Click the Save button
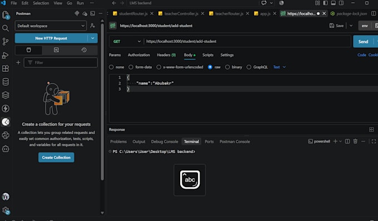This screenshot has width=378, height=221. [336, 26]
